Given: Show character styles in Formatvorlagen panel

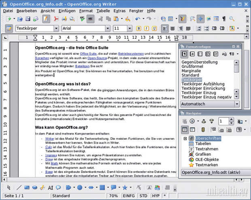Looking at the screenshot, I should 192,54.
